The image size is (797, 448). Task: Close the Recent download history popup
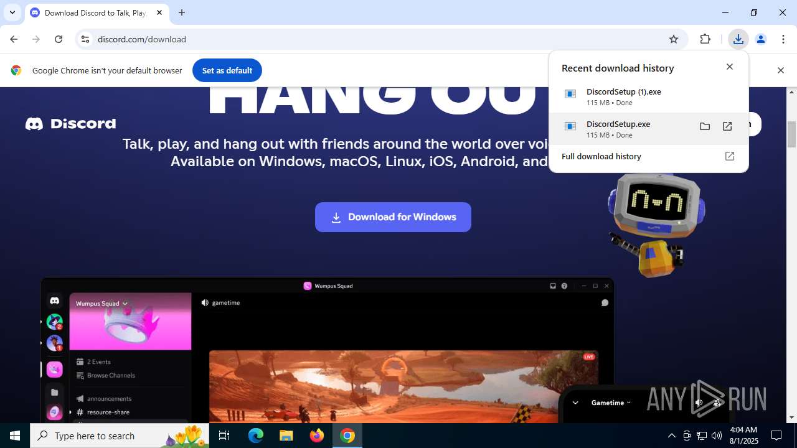click(730, 67)
